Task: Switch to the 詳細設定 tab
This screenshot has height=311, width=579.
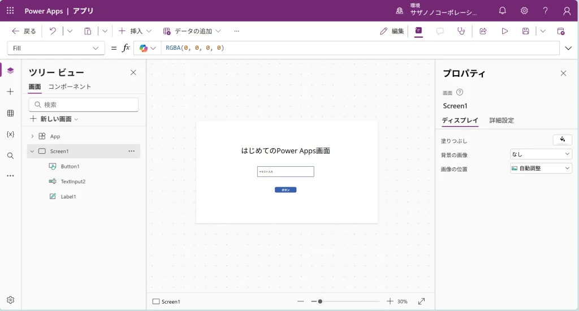Action: click(x=502, y=120)
